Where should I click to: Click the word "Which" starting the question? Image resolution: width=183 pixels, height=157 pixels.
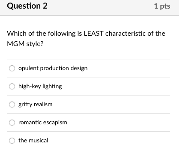17,34
